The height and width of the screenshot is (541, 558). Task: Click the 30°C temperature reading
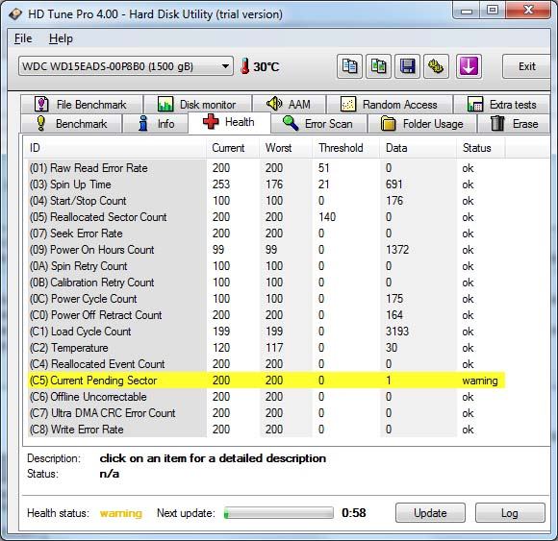coord(266,66)
